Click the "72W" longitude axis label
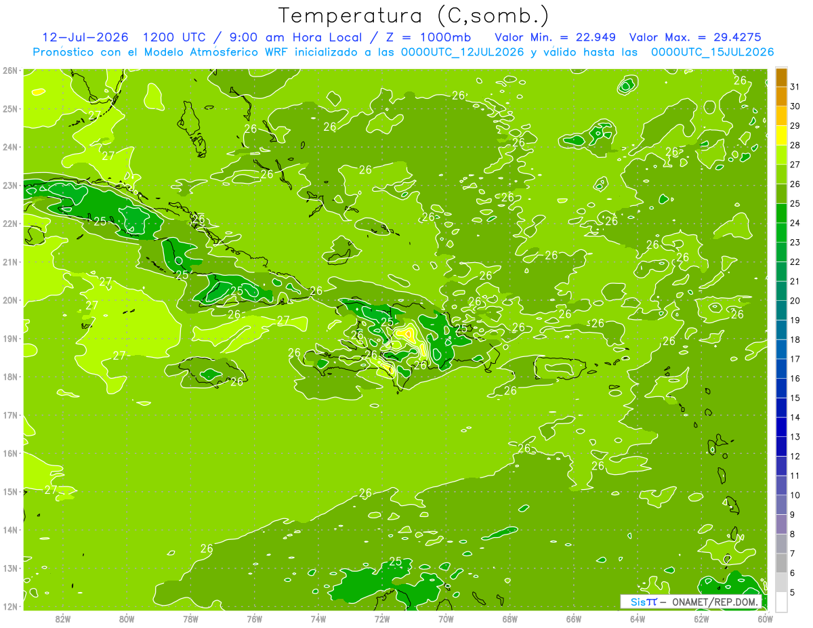 point(381,619)
